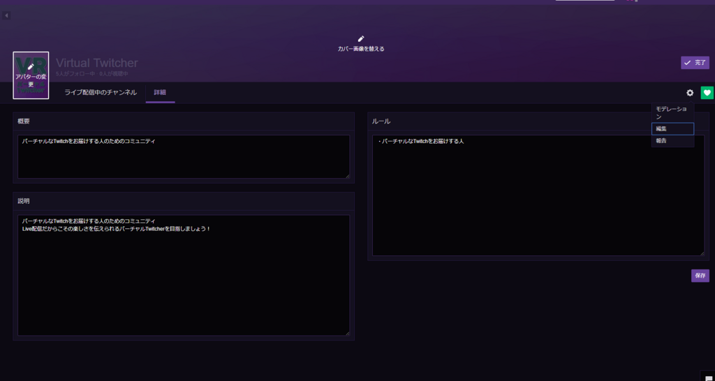Click the カバー画像を替える label
Screen dimensions: 715x381
pos(361,49)
